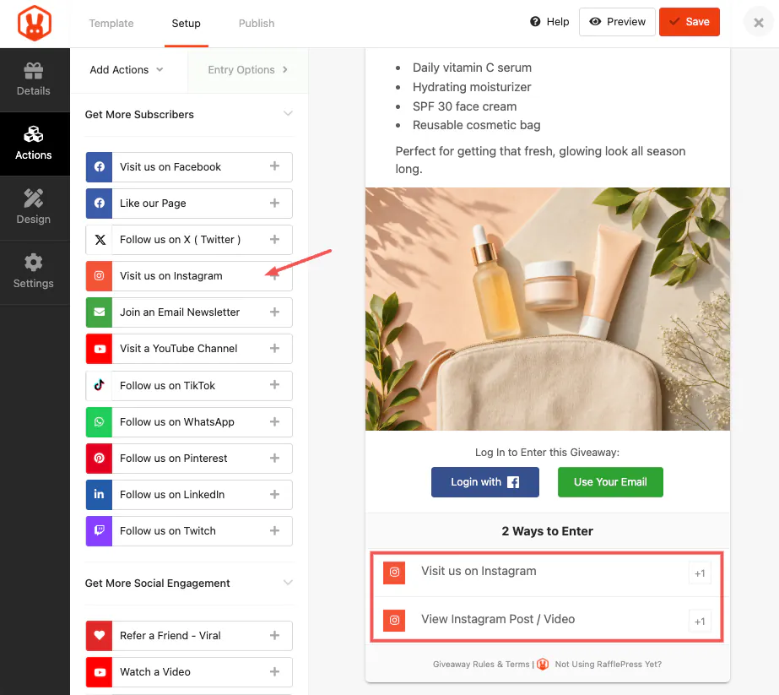Add Follow us on Twitch with plus
Image resolution: width=779 pixels, height=695 pixels.
point(275,530)
